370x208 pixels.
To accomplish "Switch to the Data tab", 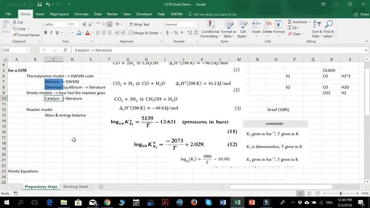I will point(98,14).
